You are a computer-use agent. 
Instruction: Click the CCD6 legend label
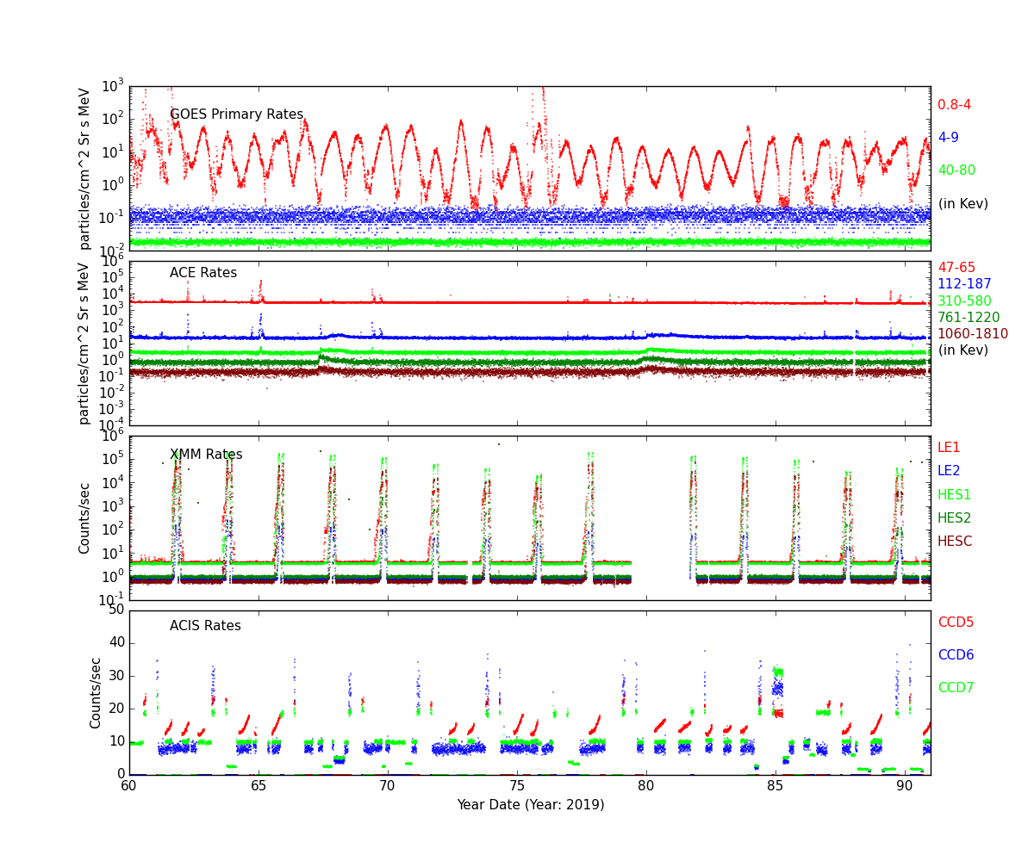[956, 655]
